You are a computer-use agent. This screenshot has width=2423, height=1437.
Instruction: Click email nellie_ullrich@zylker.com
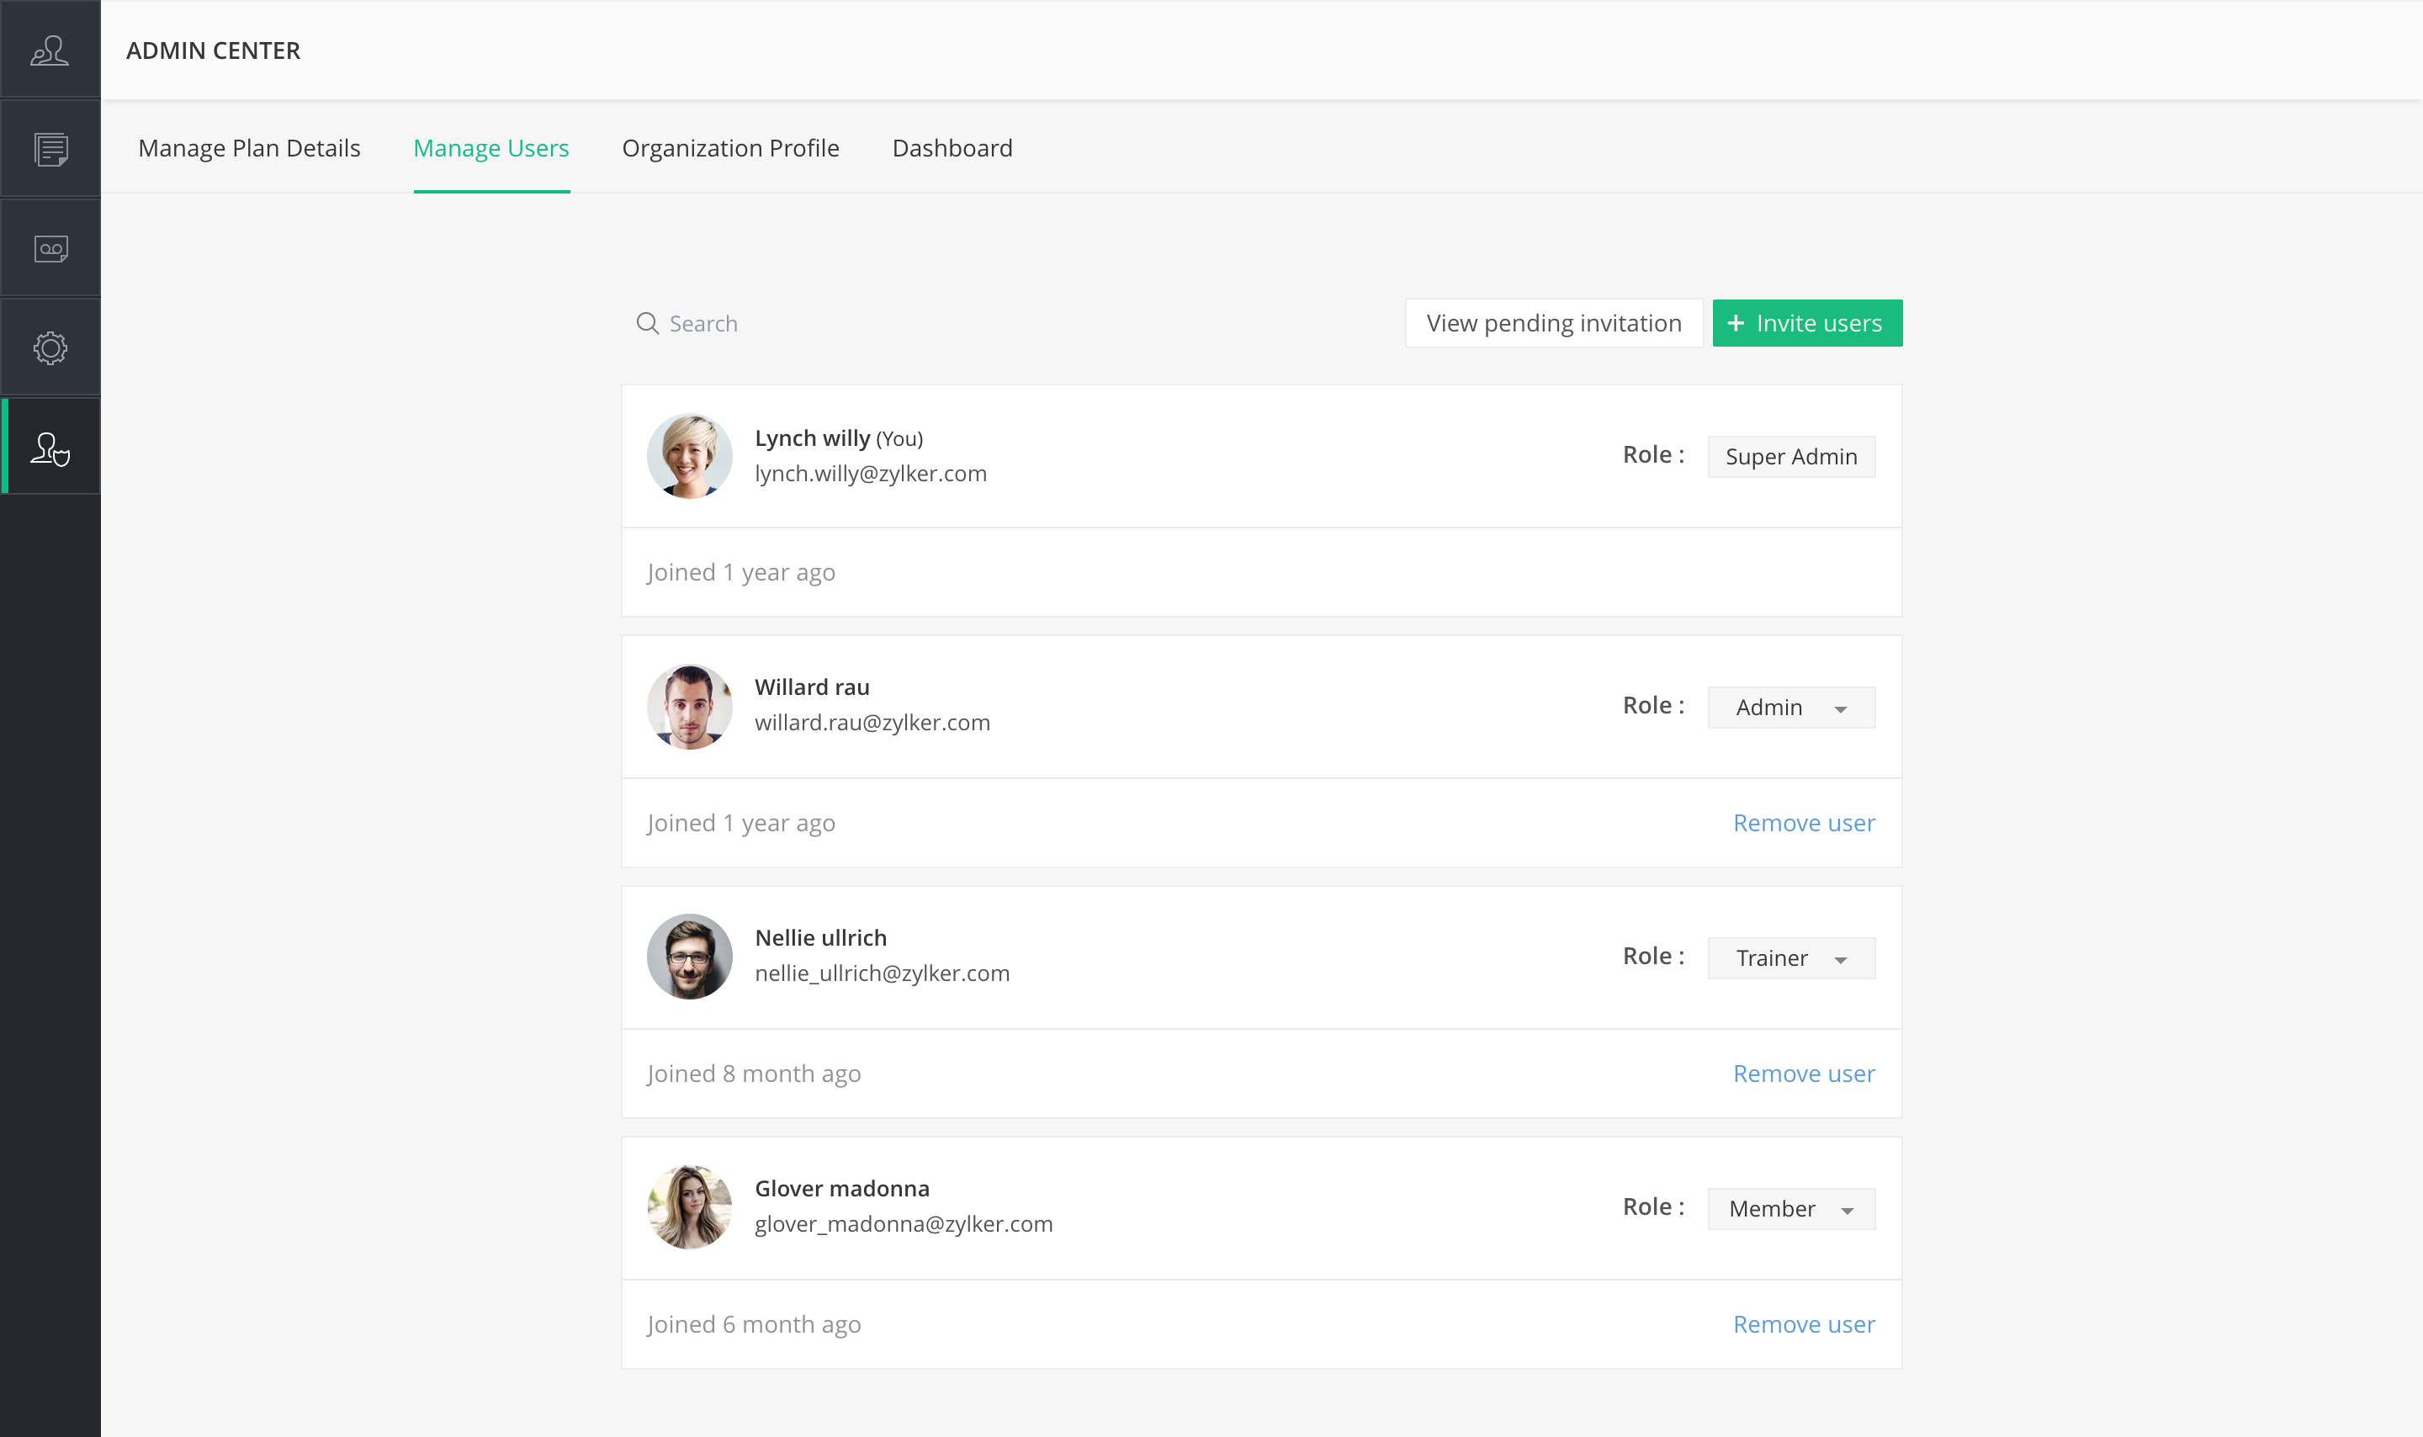(882, 974)
